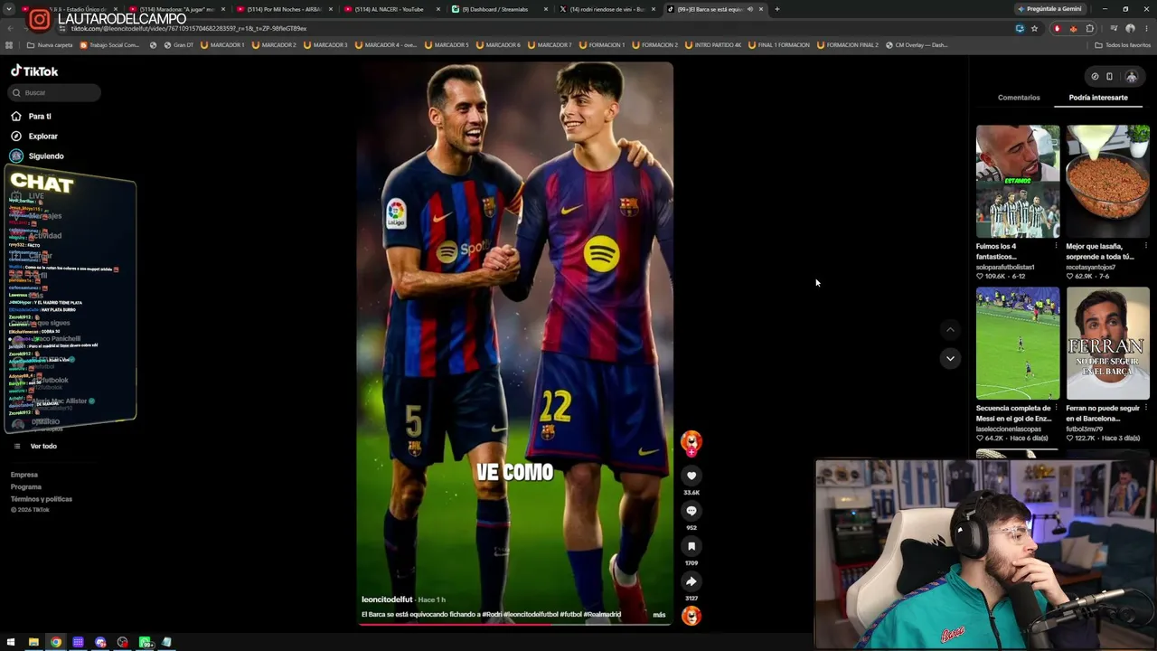This screenshot has width=1157, height=651.
Task: Open the MARCADOR 1 bookmark
Action: [x=222, y=45]
